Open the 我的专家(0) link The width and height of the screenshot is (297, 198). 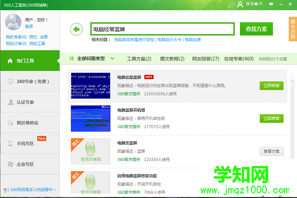coord(16,37)
